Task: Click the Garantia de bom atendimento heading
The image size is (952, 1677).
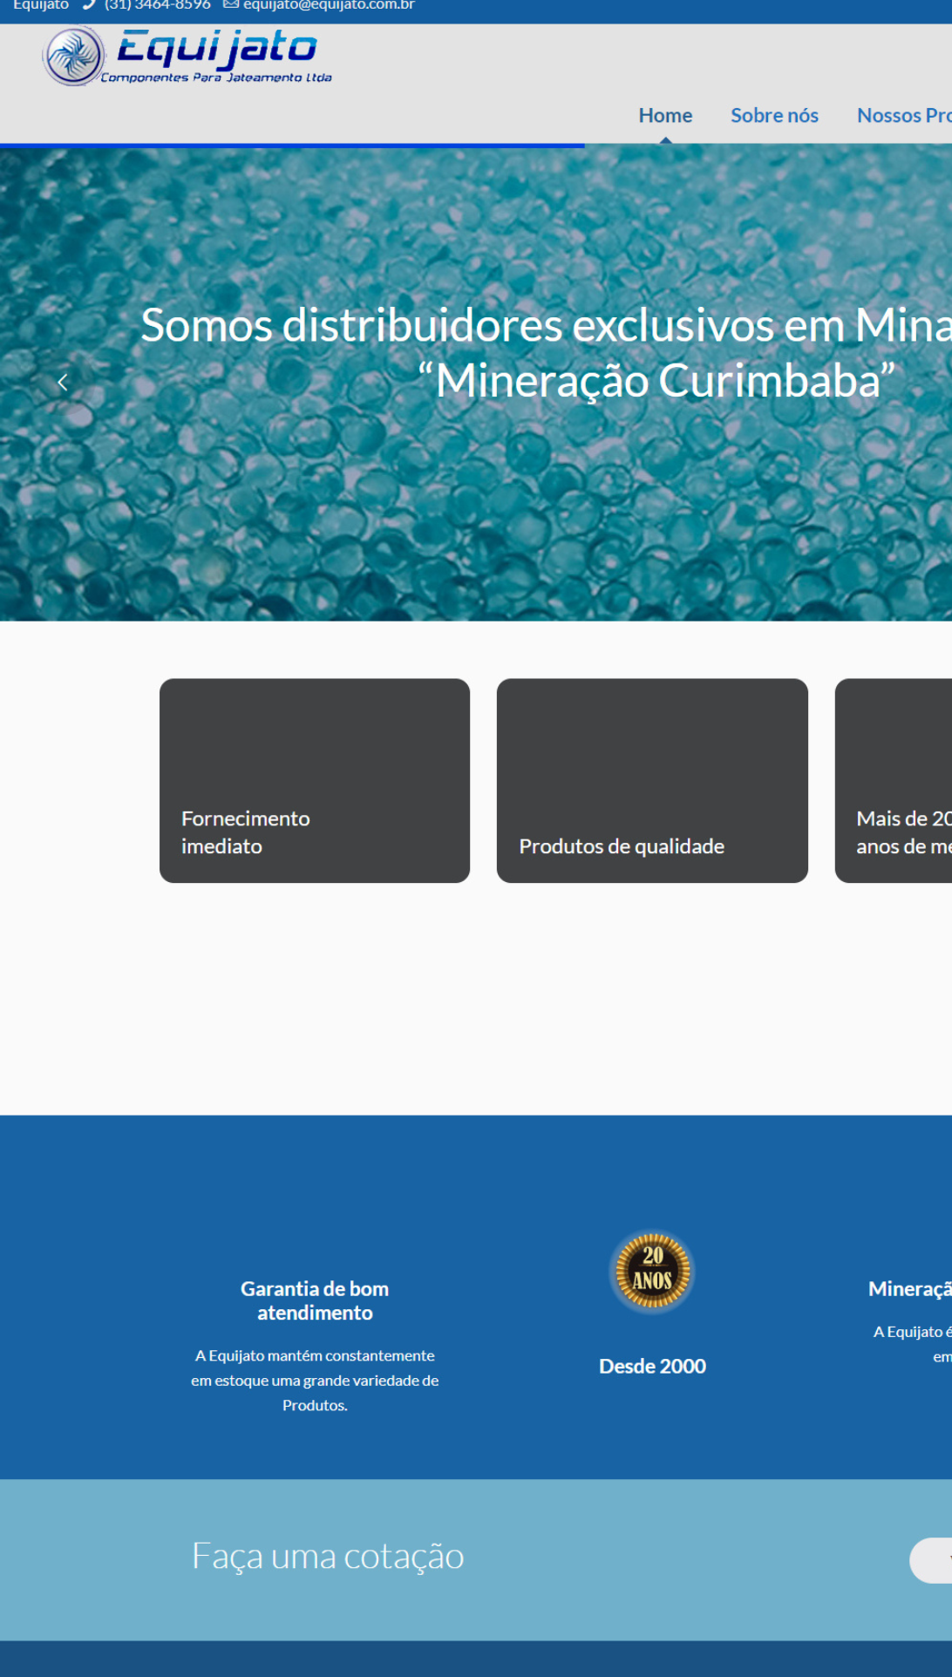Action: [315, 1300]
